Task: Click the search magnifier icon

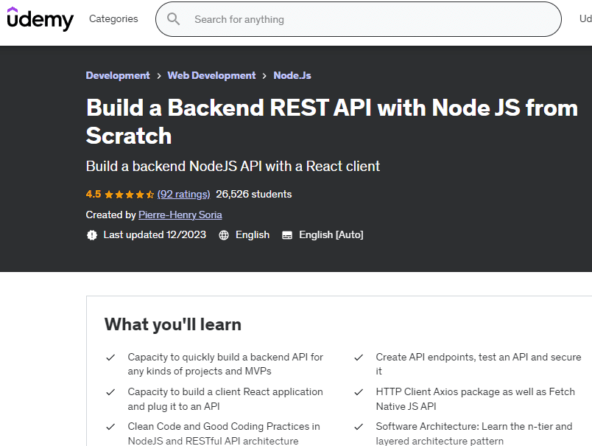Action: 174,19
